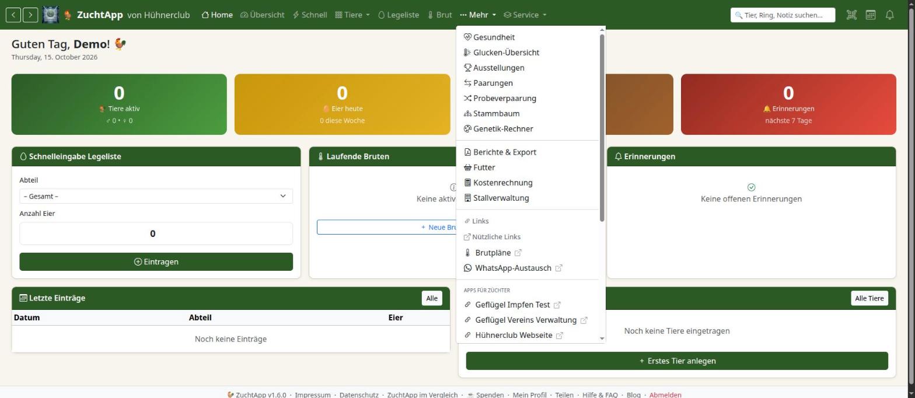
Task: Click Erstes Tier anlegen button
Action: [677, 361]
